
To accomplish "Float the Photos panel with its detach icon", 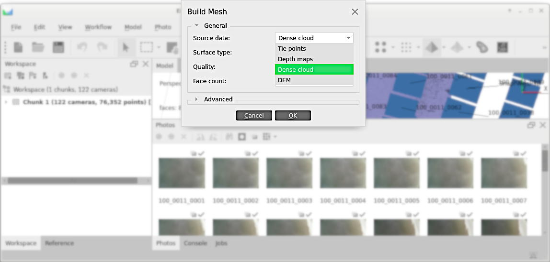I will (531, 125).
